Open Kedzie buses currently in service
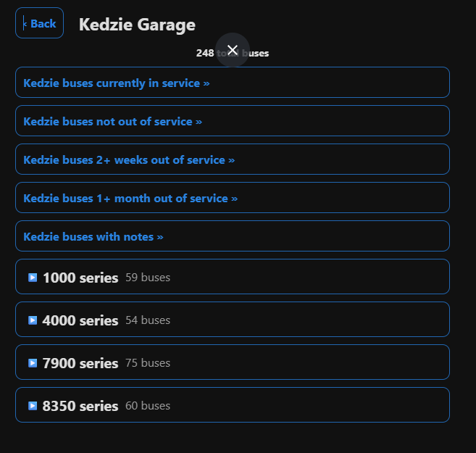Viewport: 476px width, 453px height. 233,83
